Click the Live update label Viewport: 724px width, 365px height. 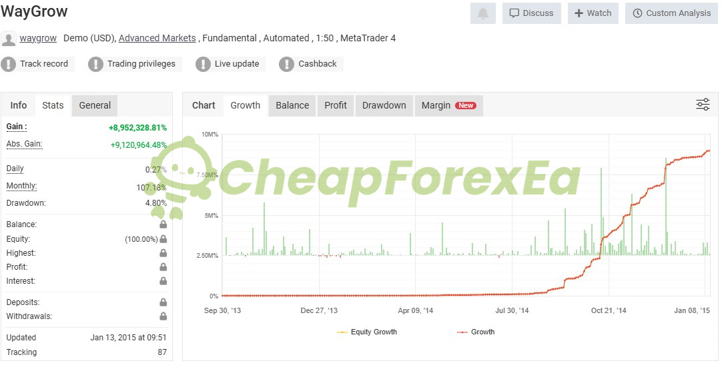pos(237,64)
